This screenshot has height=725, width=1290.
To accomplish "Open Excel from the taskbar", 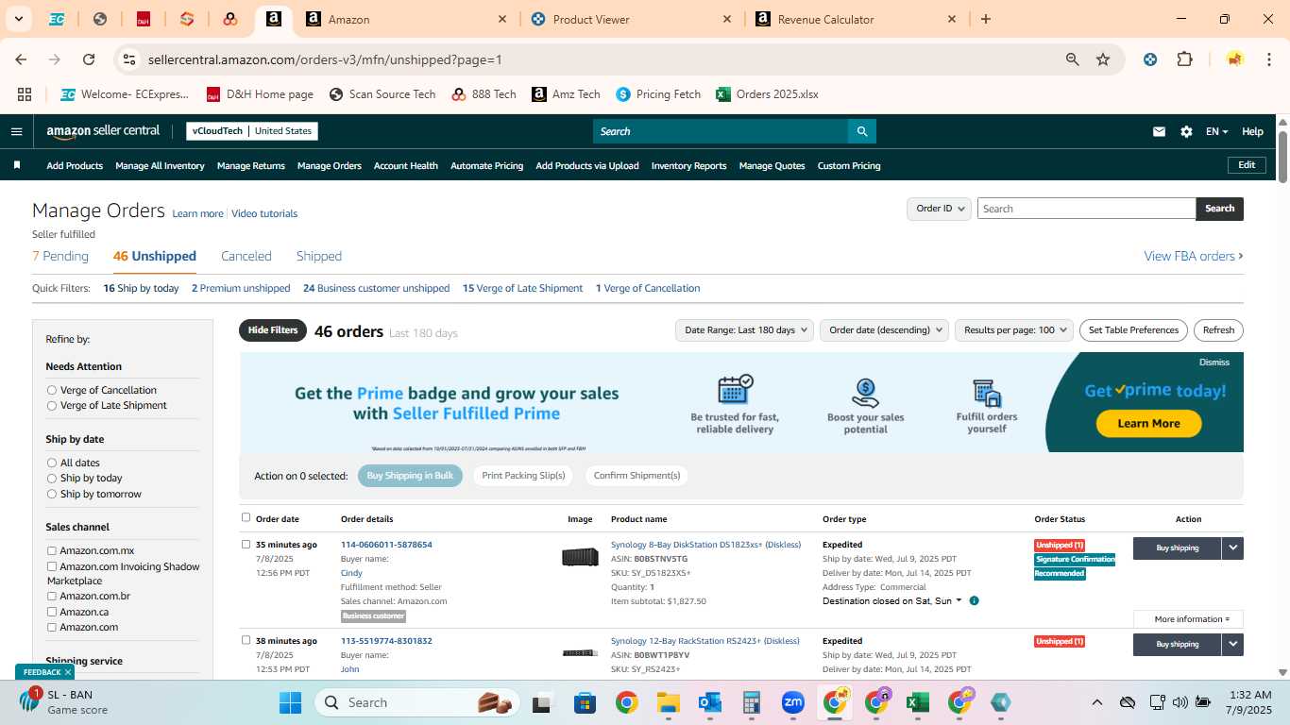I will pyautogui.click(x=917, y=702).
